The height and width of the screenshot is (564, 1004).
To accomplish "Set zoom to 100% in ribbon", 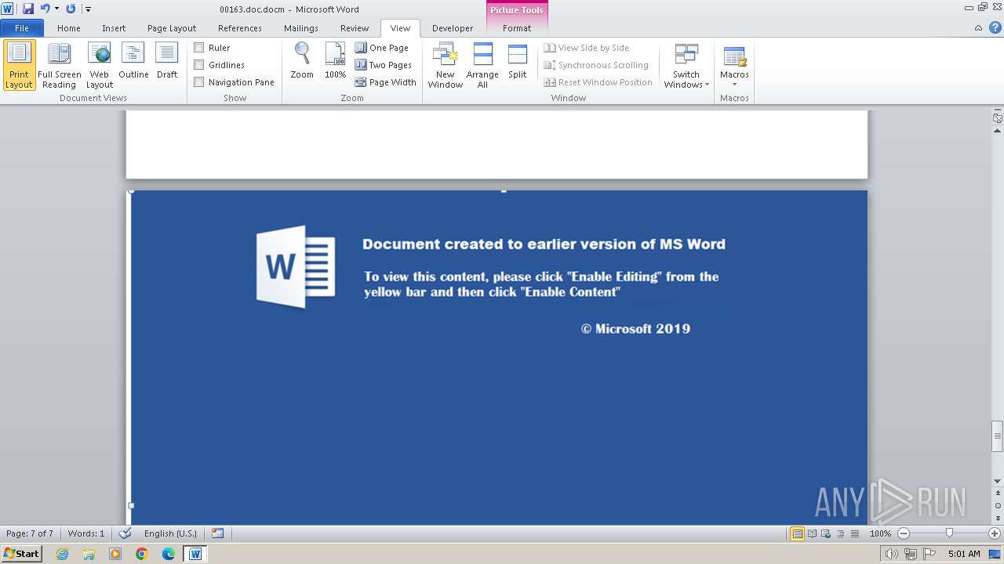I will coord(336,61).
